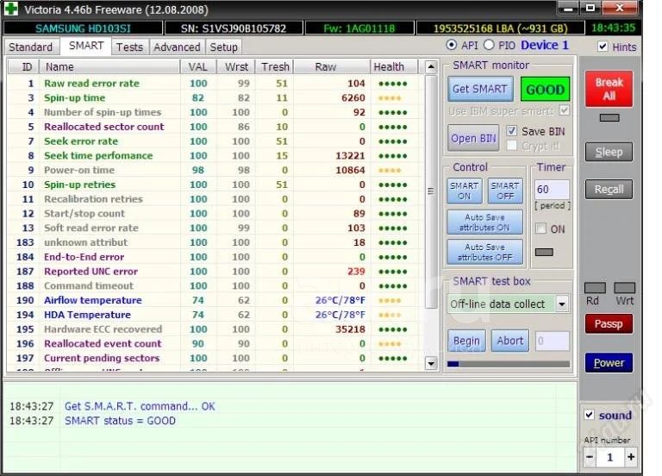This screenshot has height=476, width=662.
Task: Click the SMART status = GOOD log line
Action: [x=120, y=421]
